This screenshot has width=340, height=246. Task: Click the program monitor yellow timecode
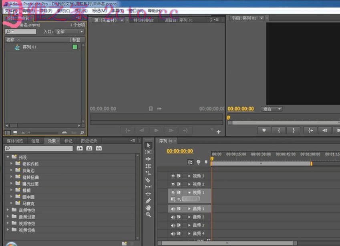(241, 109)
